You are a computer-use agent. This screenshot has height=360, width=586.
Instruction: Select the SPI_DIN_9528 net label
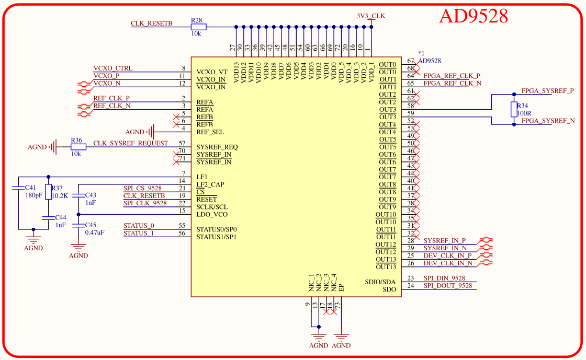tap(444, 278)
